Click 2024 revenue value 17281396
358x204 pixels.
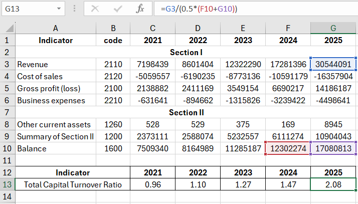click(x=288, y=64)
